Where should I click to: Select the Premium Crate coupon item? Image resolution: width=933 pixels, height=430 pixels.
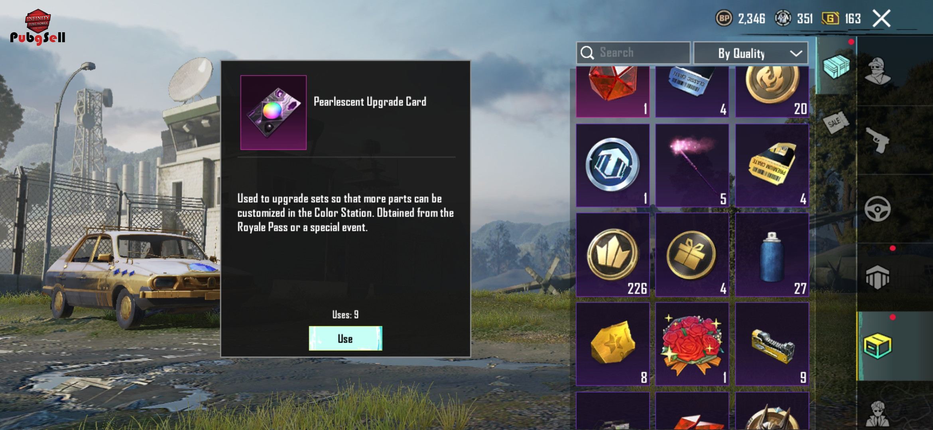coord(772,165)
